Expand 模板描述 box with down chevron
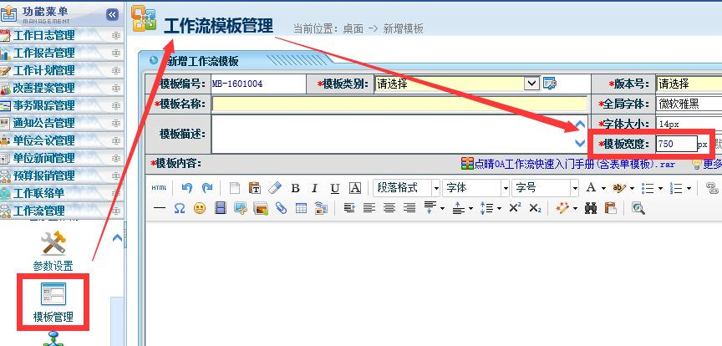 tap(580, 143)
